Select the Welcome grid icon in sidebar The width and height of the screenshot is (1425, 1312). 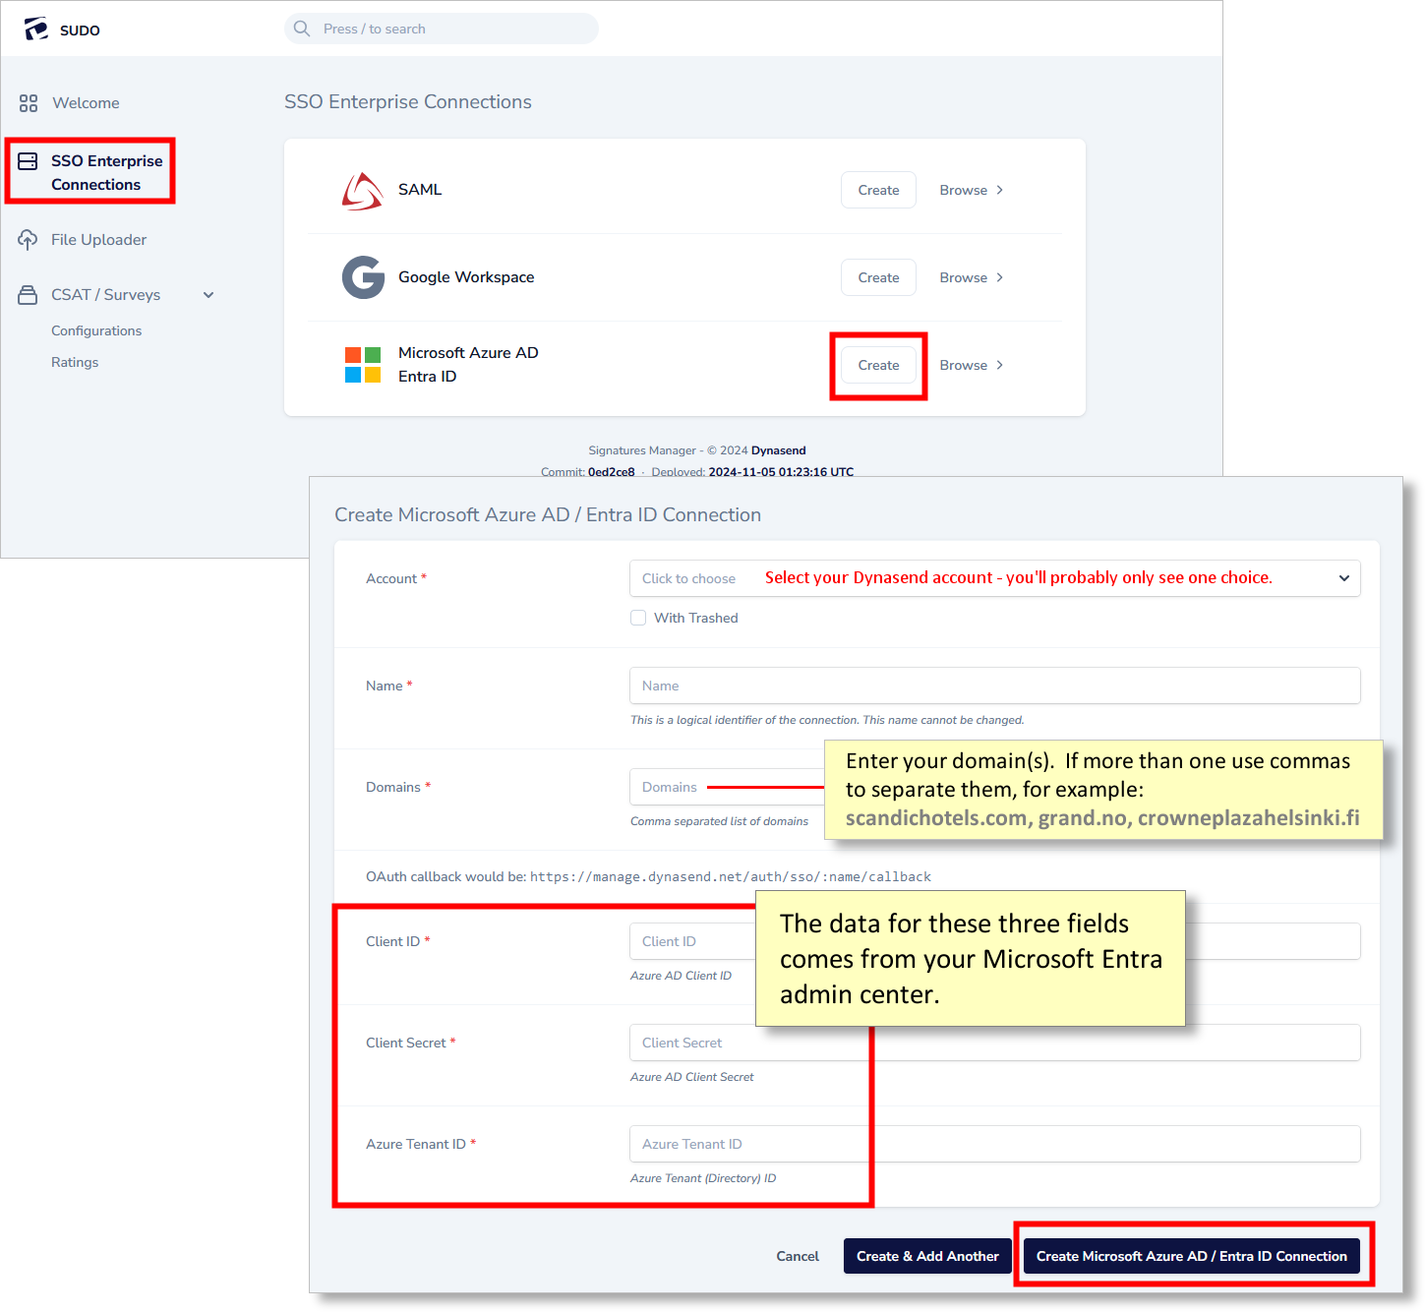click(x=28, y=102)
